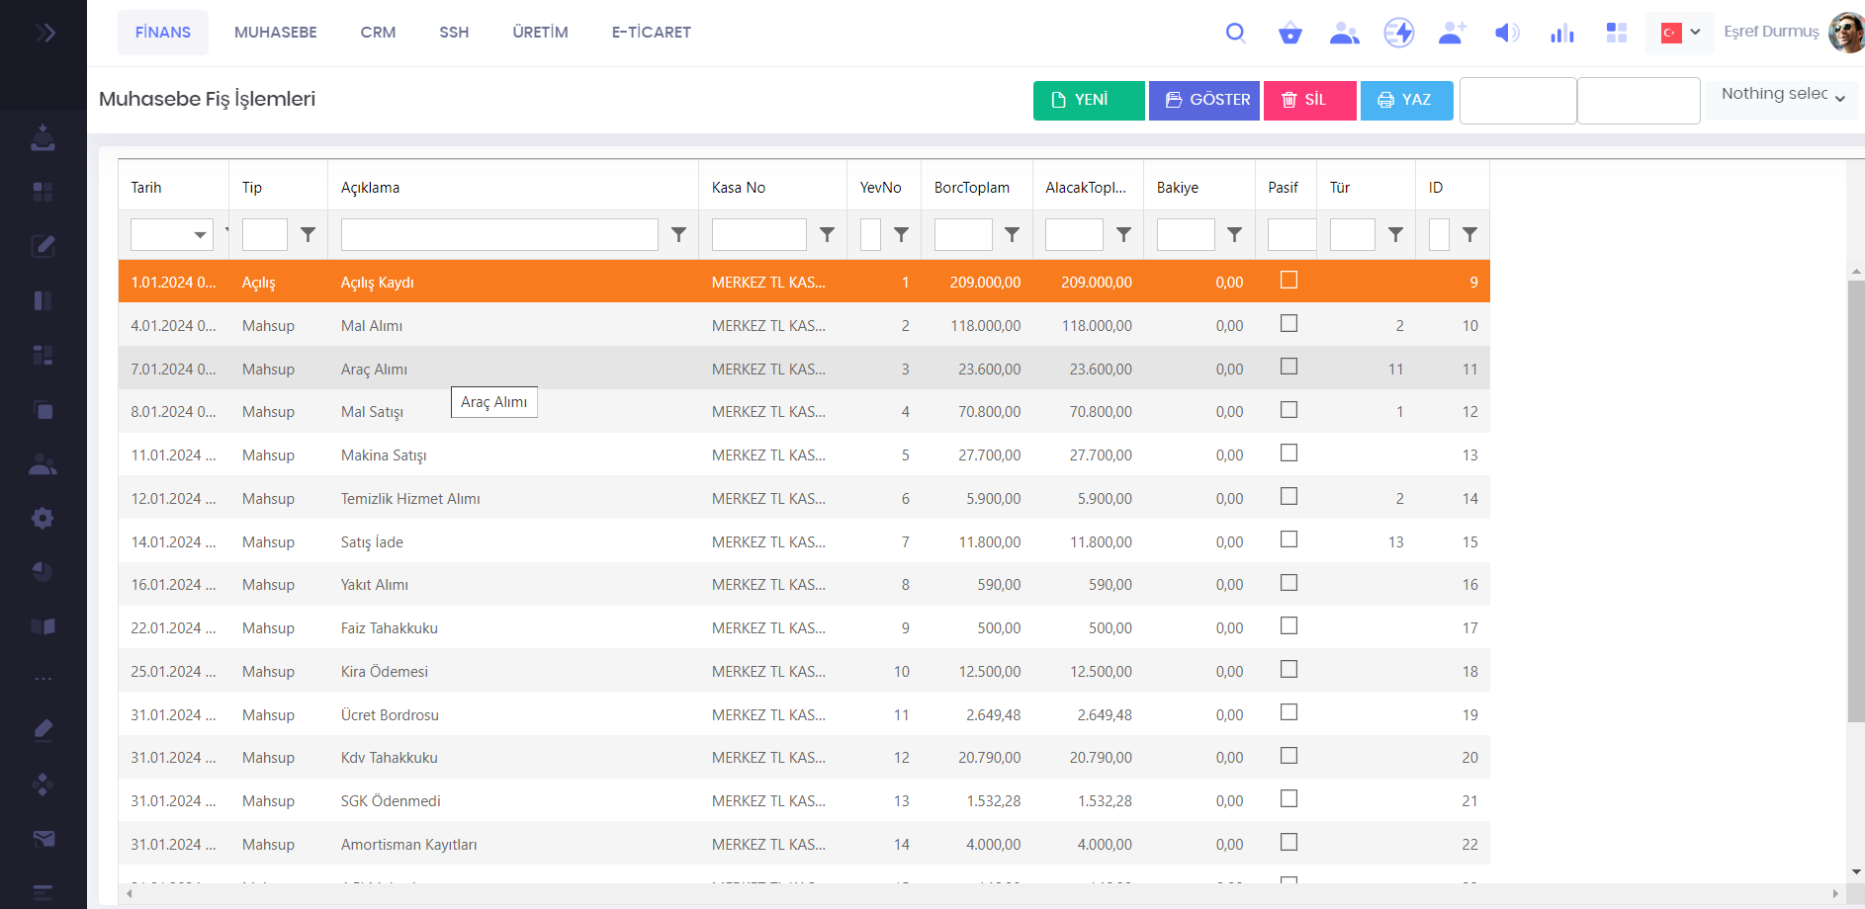The image size is (1865, 909).
Task: Click the search magnifier icon in header
Action: [x=1235, y=33]
